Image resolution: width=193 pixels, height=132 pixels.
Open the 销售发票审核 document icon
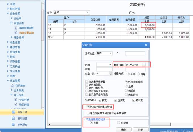[x=16, y=28]
